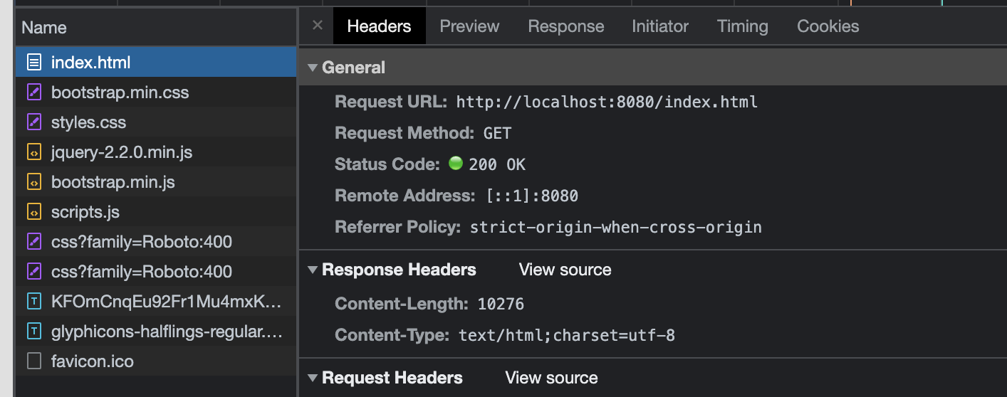Click the KFOmCnqEu92Fr1Mu4mxK font icon
Image resolution: width=1007 pixels, height=397 pixels.
[34, 302]
